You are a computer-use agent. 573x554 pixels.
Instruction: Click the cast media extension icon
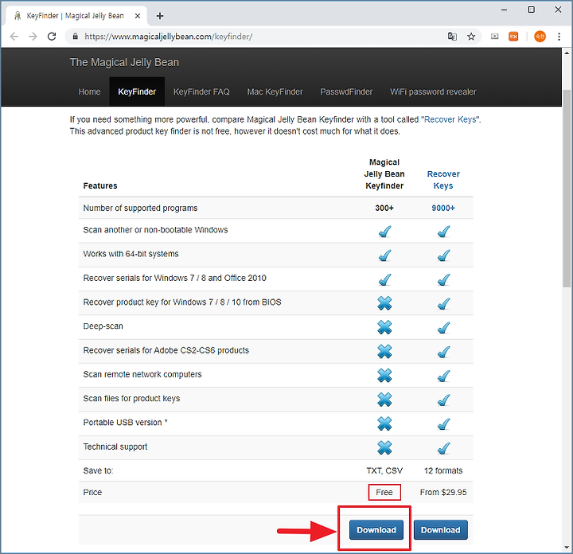pos(494,36)
